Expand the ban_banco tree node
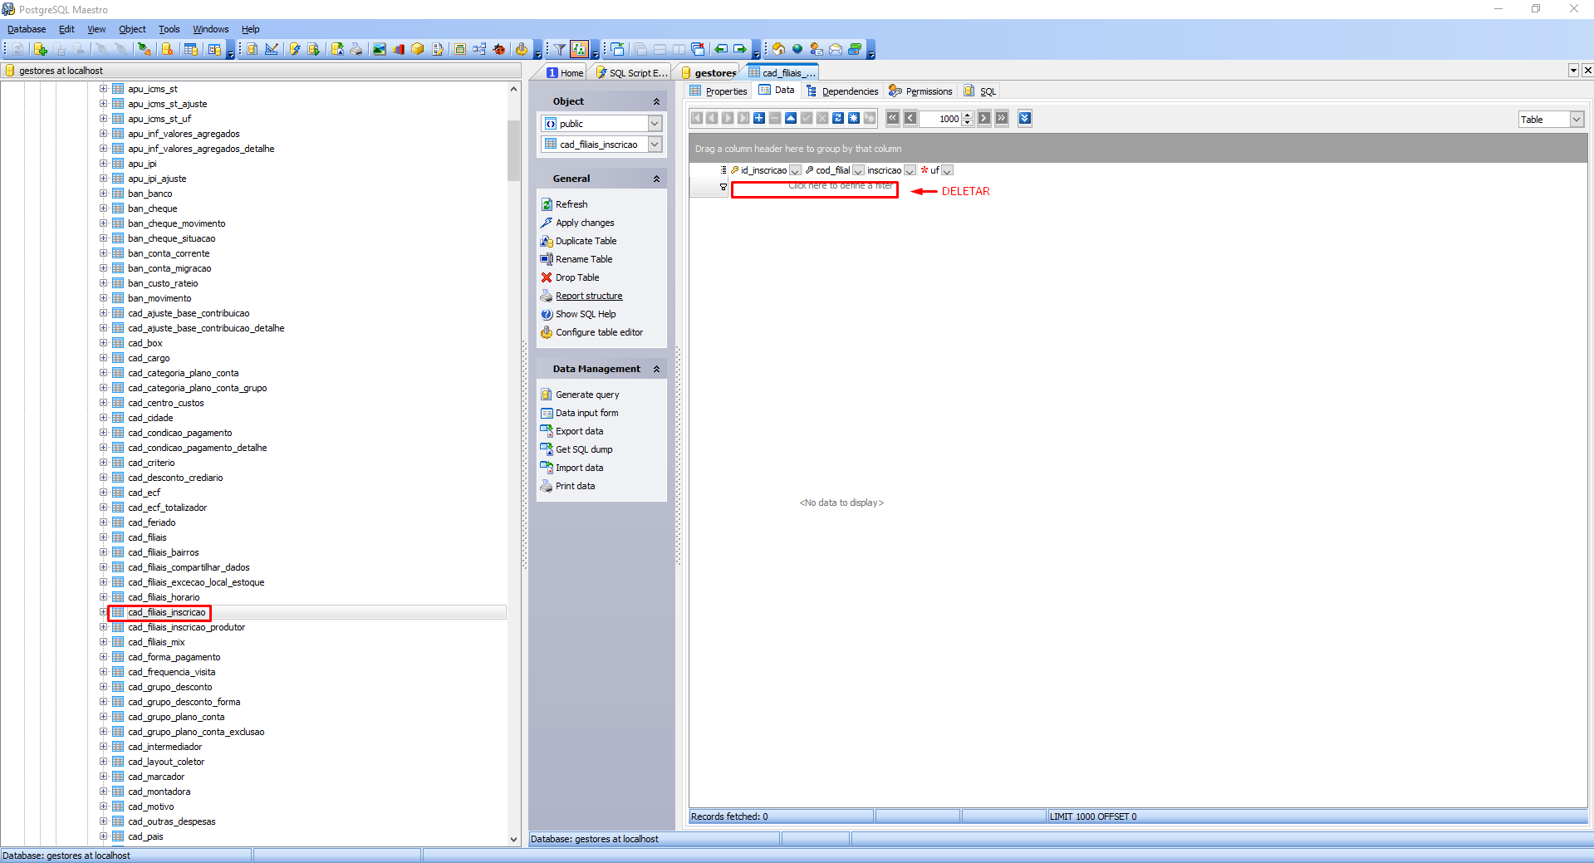Screen dimensions: 1594x863 (x=104, y=194)
